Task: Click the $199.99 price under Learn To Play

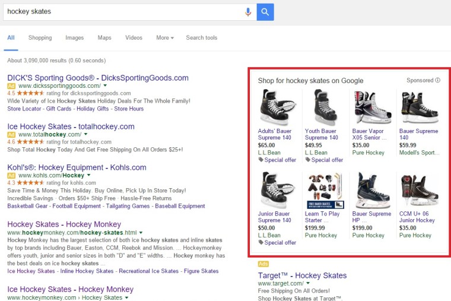Action: 315,228
